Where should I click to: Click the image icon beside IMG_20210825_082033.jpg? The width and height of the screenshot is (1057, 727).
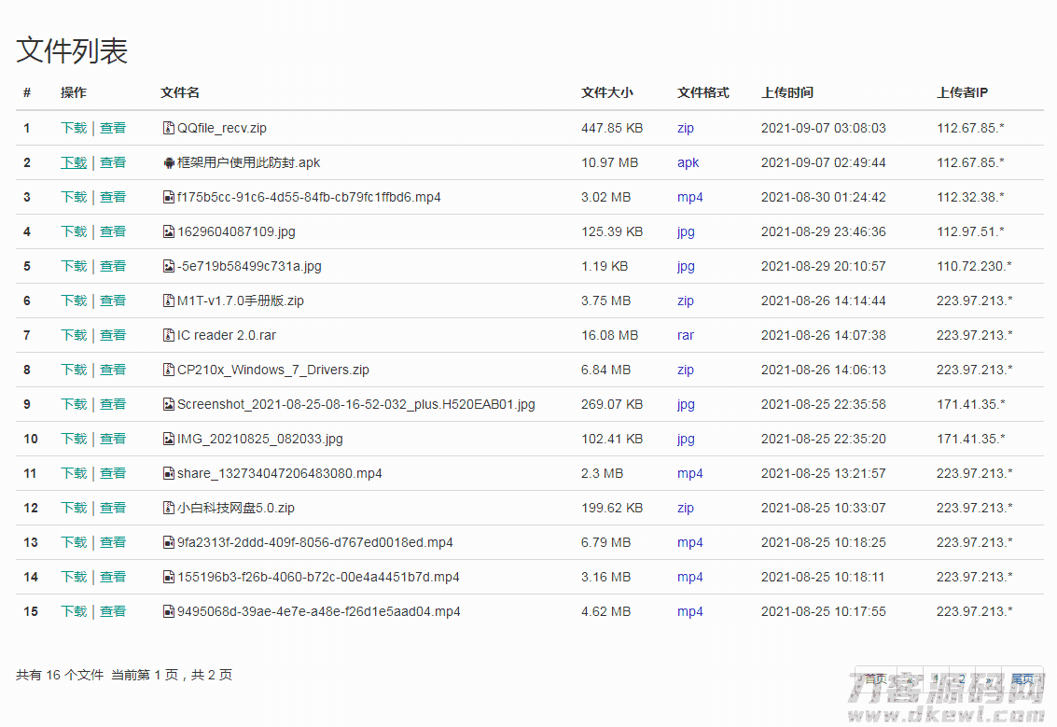(169, 439)
